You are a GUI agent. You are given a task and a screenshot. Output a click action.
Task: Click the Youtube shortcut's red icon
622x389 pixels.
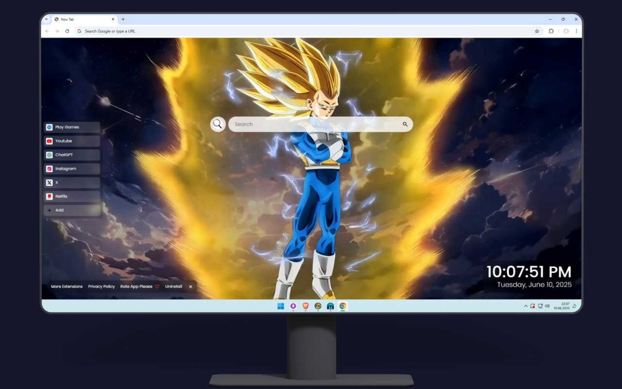click(49, 141)
